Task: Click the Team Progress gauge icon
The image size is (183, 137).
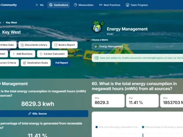Action: coord(127,5)
